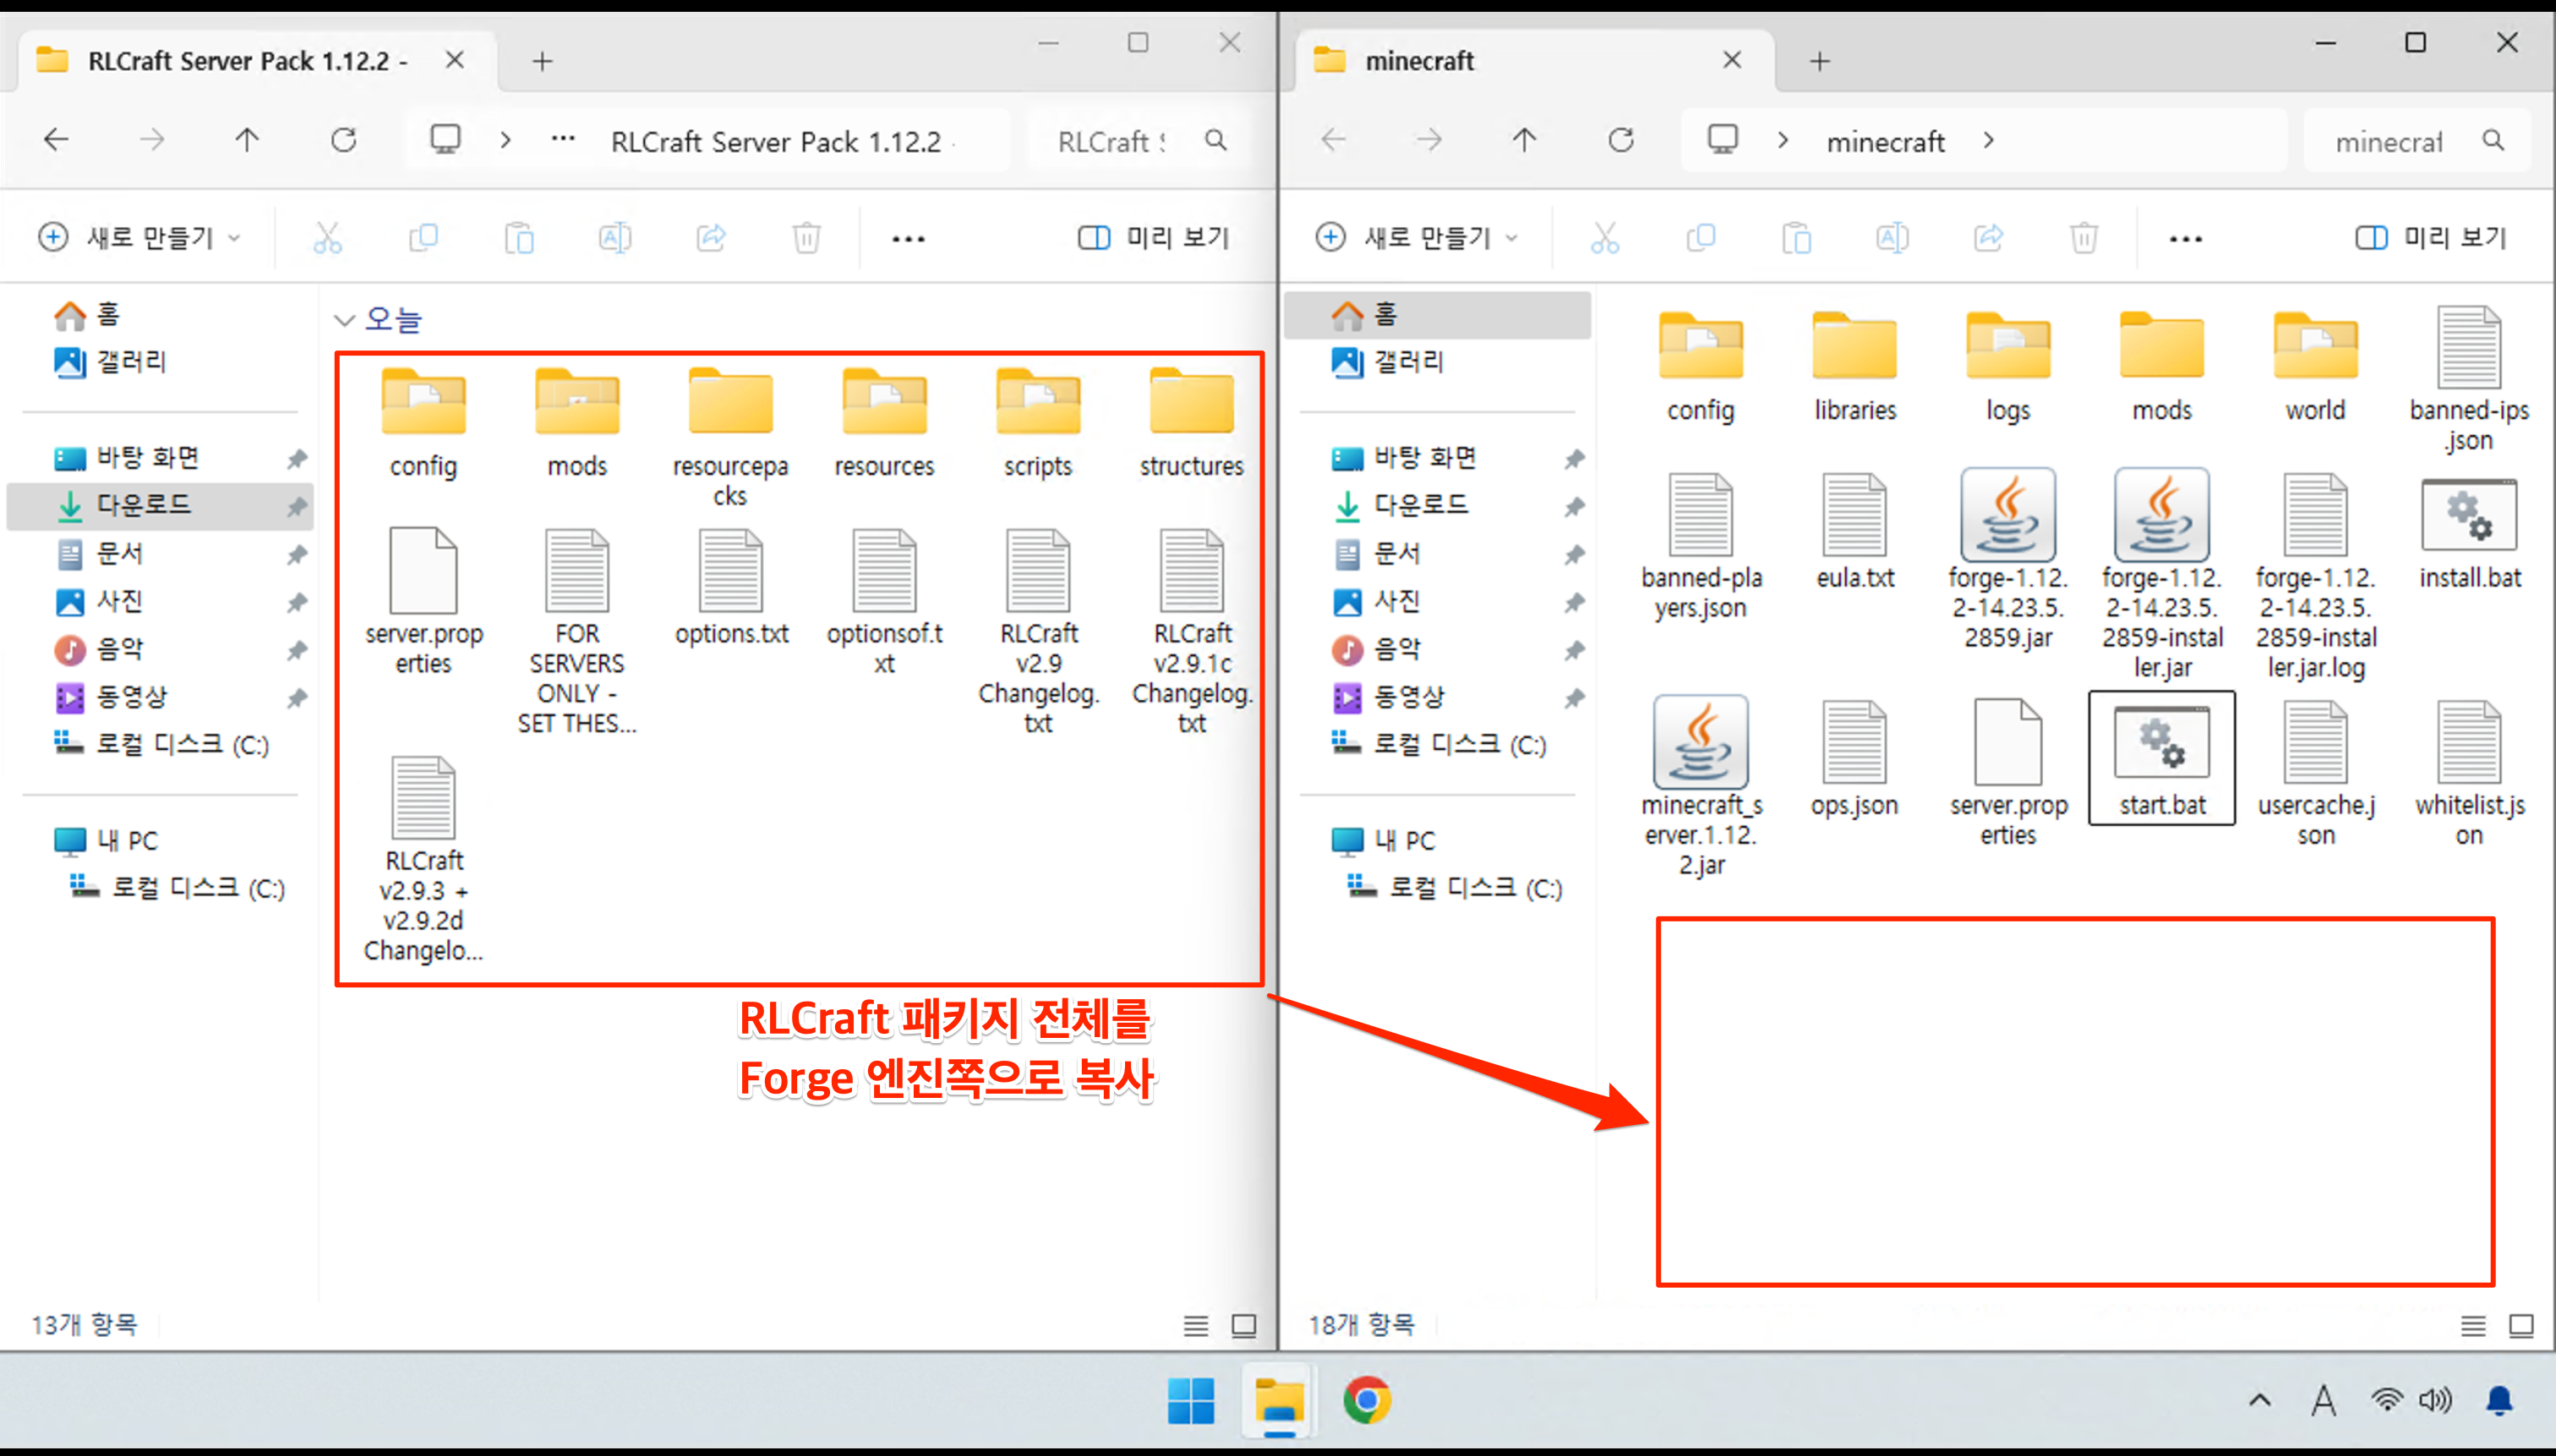The image size is (2556, 1456).
Task: Collapse the 오늘 group header
Action: pos(344,320)
